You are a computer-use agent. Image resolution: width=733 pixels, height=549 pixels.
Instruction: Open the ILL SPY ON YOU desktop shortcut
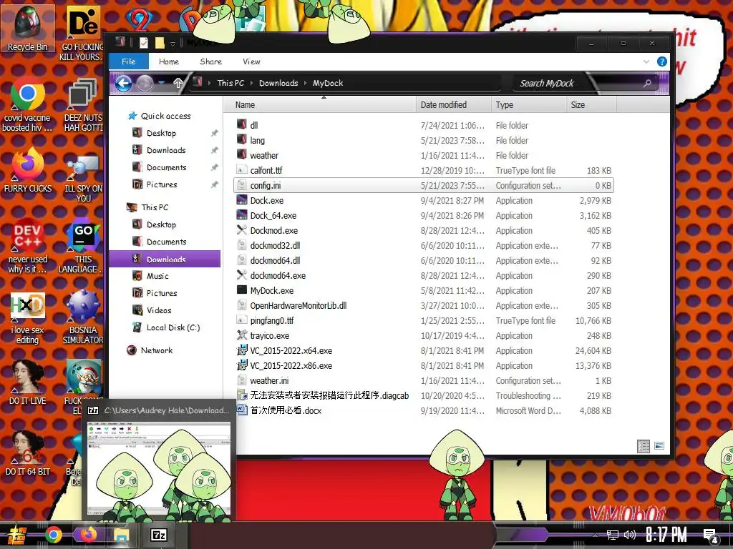tap(82, 179)
